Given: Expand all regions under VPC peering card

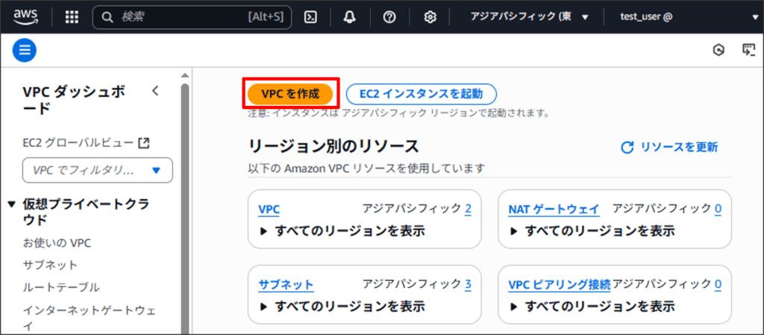Looking at the screenshot, I should [592, 306].
